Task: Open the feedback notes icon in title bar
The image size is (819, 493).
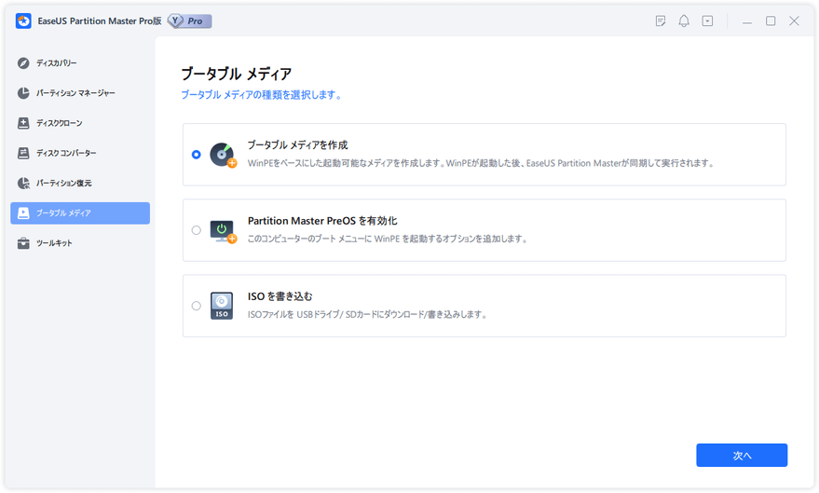Action: tap(661, 21)
